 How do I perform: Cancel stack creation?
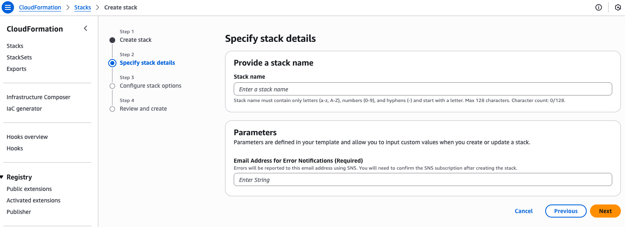[x=523, y=211]
